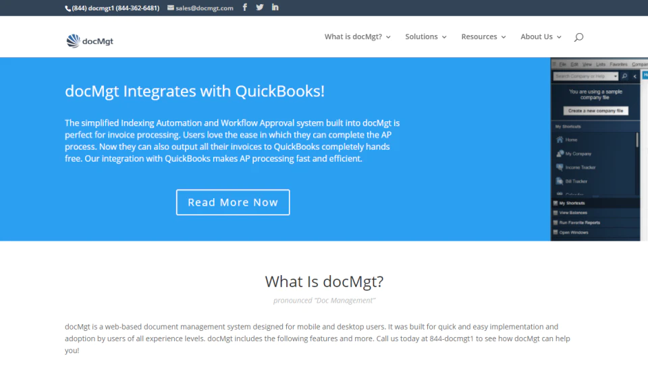Click the What Is docMgt? heading

324,282
